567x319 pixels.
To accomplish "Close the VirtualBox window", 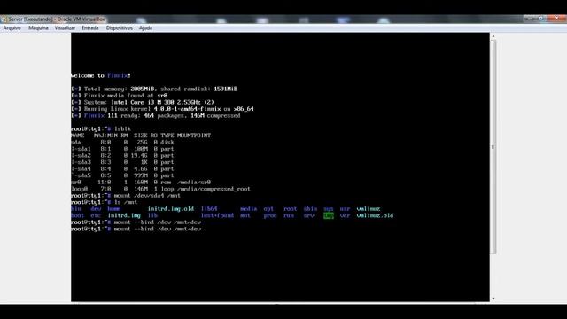I will pyautogui.click(x=556, y=18).
